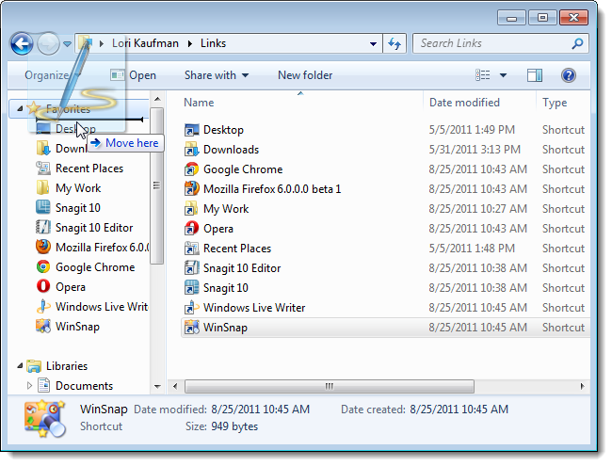Open the Share with menu
The height and width of the screenshot is (466, 612).
217,75
